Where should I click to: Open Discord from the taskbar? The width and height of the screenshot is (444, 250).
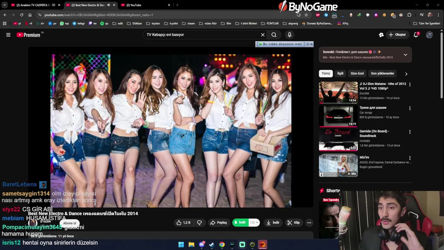202,244
